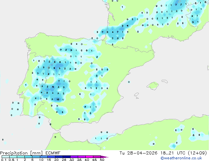Click the '15' legend scale value
209x161 pixels.
49,160
